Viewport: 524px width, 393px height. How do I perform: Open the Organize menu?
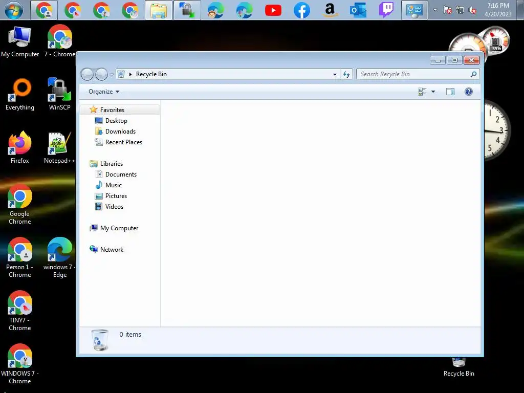coord(104,92)
